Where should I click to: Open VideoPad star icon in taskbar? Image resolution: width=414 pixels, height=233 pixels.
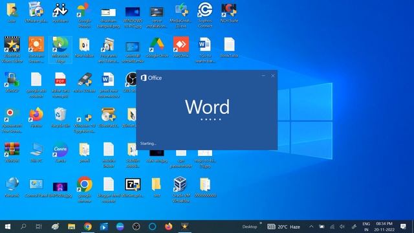click(184, 227)
